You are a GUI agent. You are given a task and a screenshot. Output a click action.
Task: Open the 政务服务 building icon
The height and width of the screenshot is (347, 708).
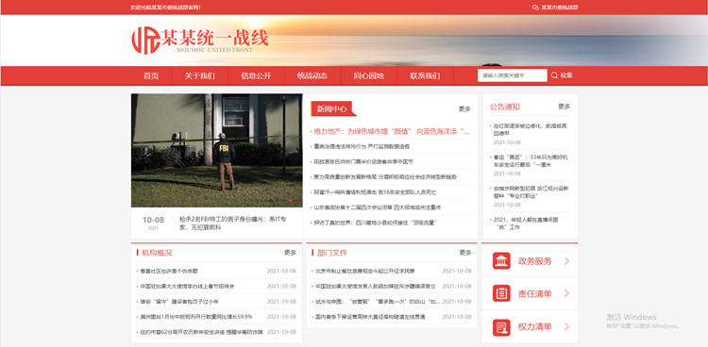click(x=501, y=261)
